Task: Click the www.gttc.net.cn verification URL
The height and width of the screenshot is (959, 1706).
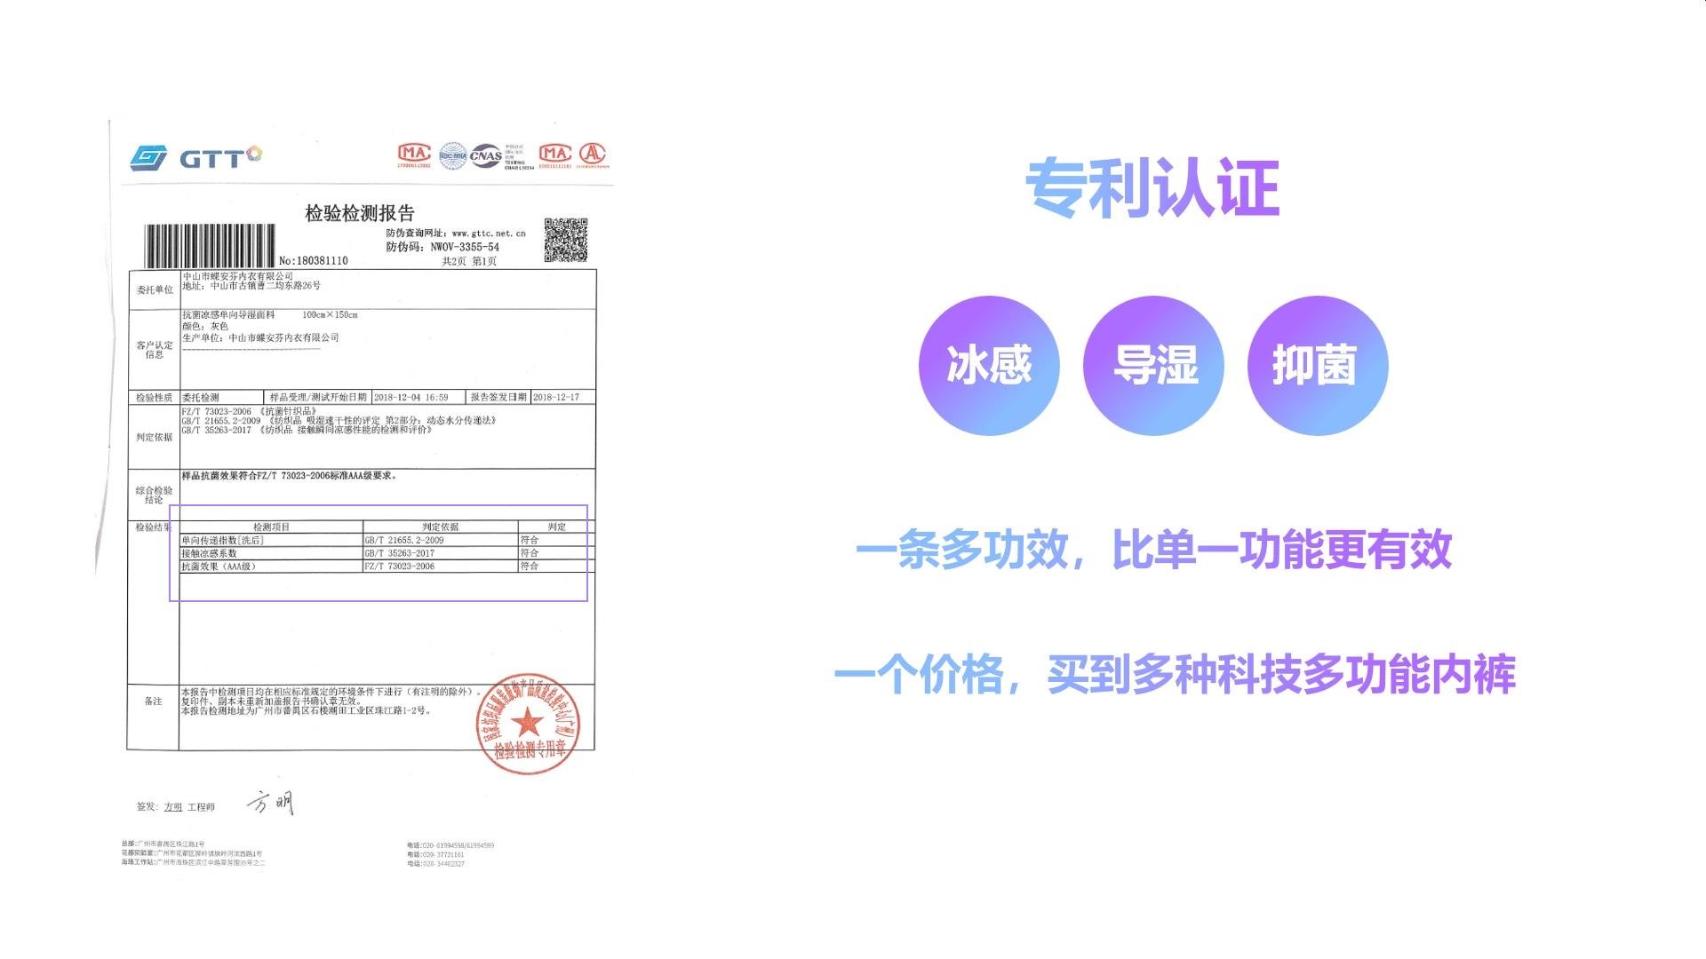Action: pos(489,234)
